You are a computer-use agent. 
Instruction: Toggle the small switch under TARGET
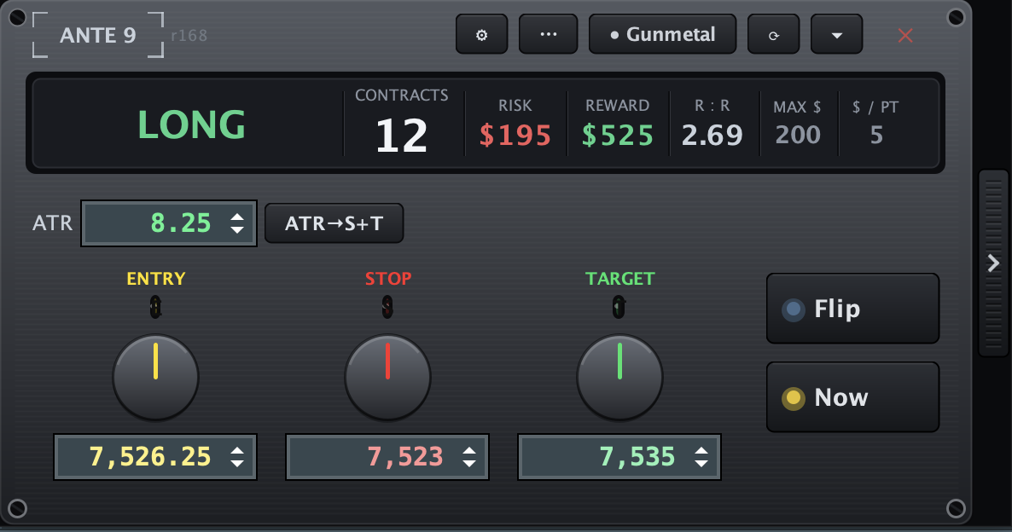tap(619, 307)
